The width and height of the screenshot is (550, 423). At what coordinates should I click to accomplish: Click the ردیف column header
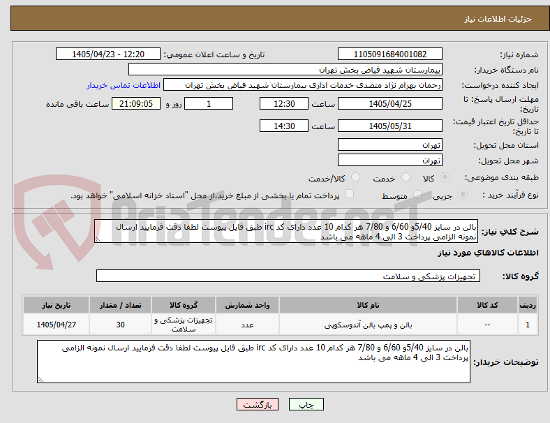point(527,305)
